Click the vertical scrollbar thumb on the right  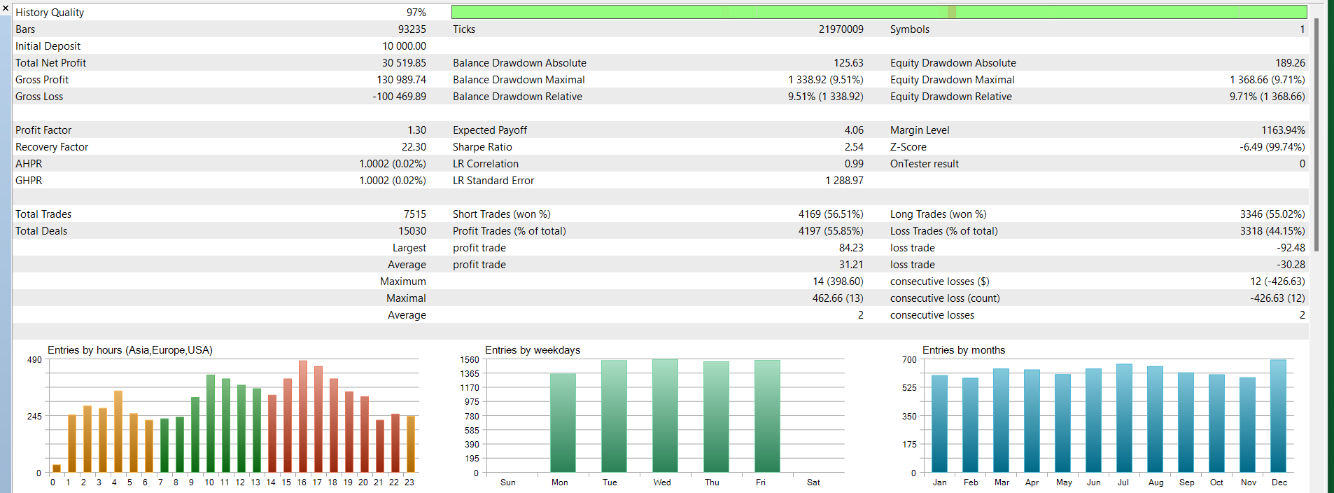pyautogui.click(x=1316, y=133)
